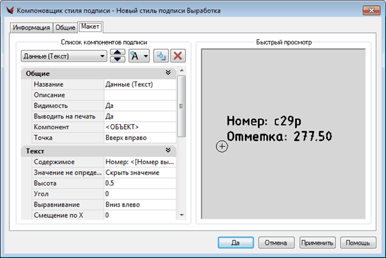Switch to the Общие tab
The height and width of the screenshot is (258, 386).
coord(65,28)
